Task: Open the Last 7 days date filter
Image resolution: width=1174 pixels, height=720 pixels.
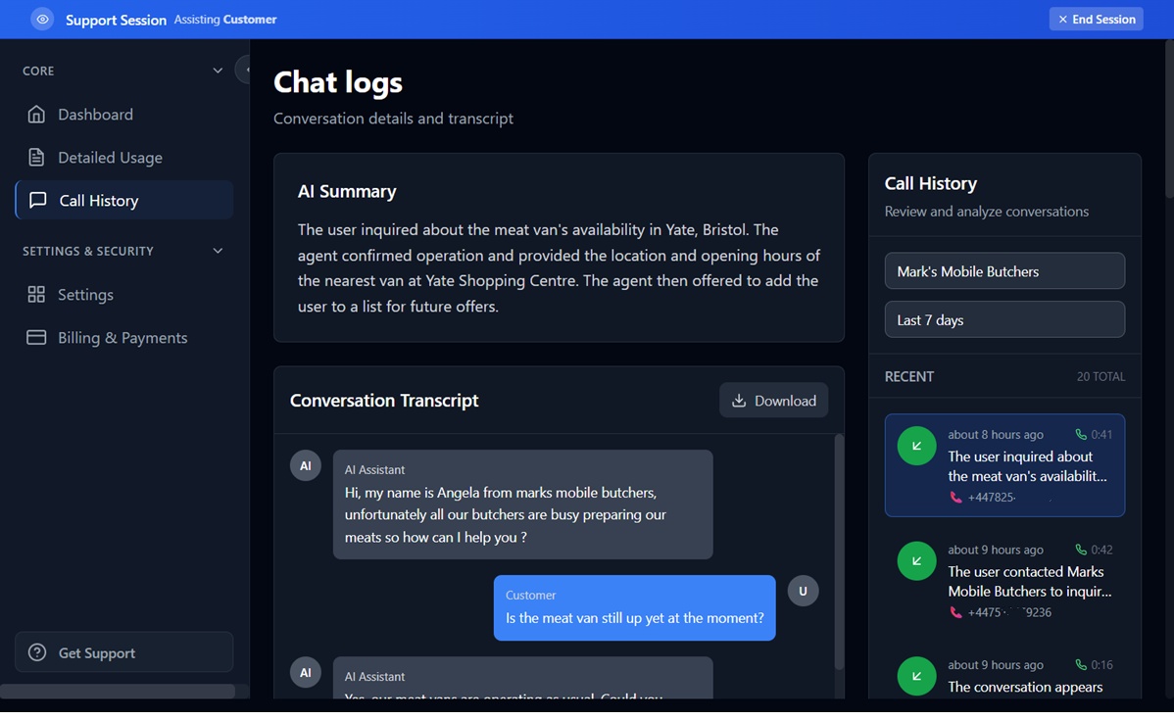Action: [1004, 319]
